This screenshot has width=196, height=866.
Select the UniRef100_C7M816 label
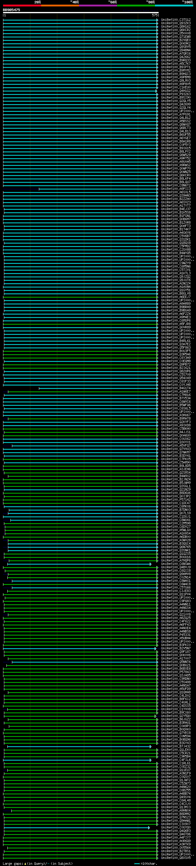pyautogui.click(x=176, y=395)
